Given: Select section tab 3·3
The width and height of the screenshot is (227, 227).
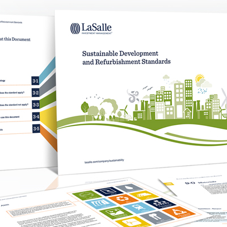Looking at the screenshot, I should point(36,104).
